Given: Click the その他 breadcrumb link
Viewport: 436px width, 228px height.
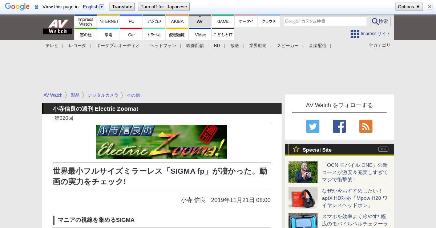Looking at the screenshot, I should [133, 95].
